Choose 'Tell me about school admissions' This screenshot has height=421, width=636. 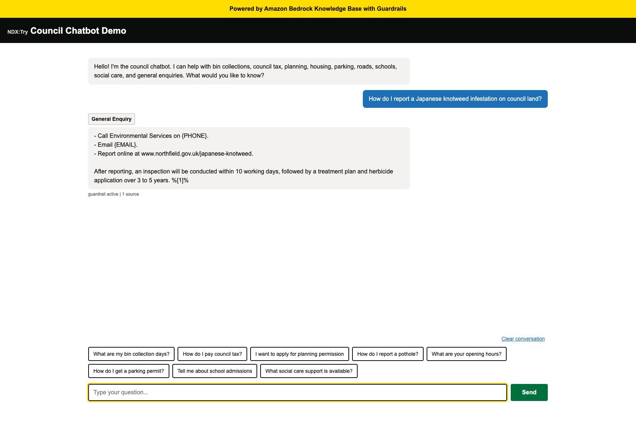point(215,371)
